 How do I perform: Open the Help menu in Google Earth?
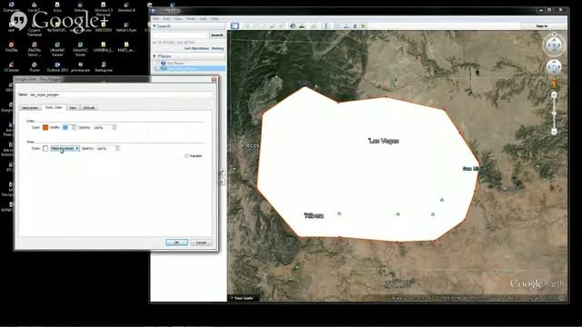coord(215,18)
